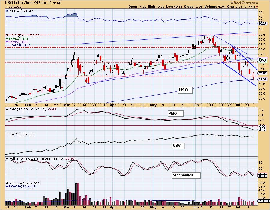Click the 80.19 price axis tag
The image size is (270, 210).
point(262,58)
